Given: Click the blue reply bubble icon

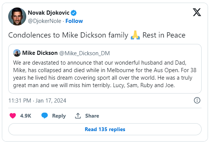Looking at the screenshot, I should click(x=45, y=116).
